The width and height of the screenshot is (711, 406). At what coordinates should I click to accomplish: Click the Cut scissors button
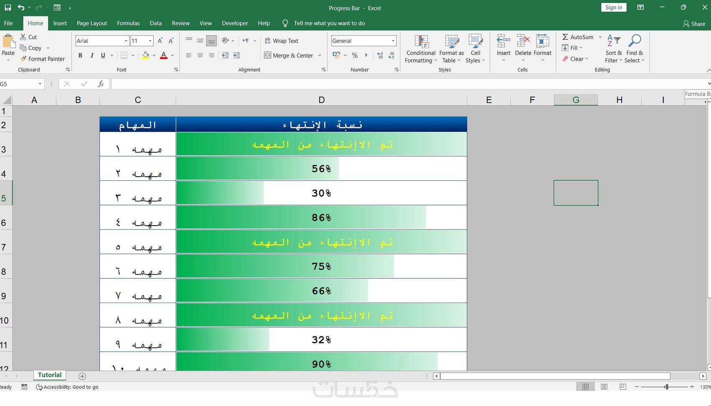click(29, 37)
